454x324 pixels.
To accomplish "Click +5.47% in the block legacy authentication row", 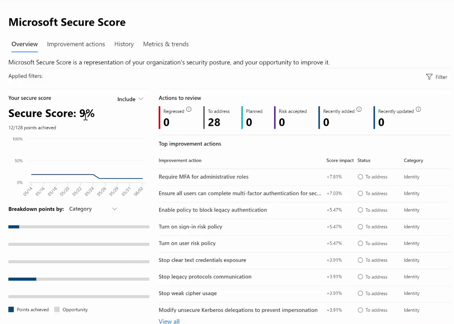I will [334, 210].
